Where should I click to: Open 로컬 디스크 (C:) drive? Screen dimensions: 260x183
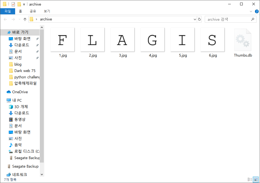(x=27, y=151)
